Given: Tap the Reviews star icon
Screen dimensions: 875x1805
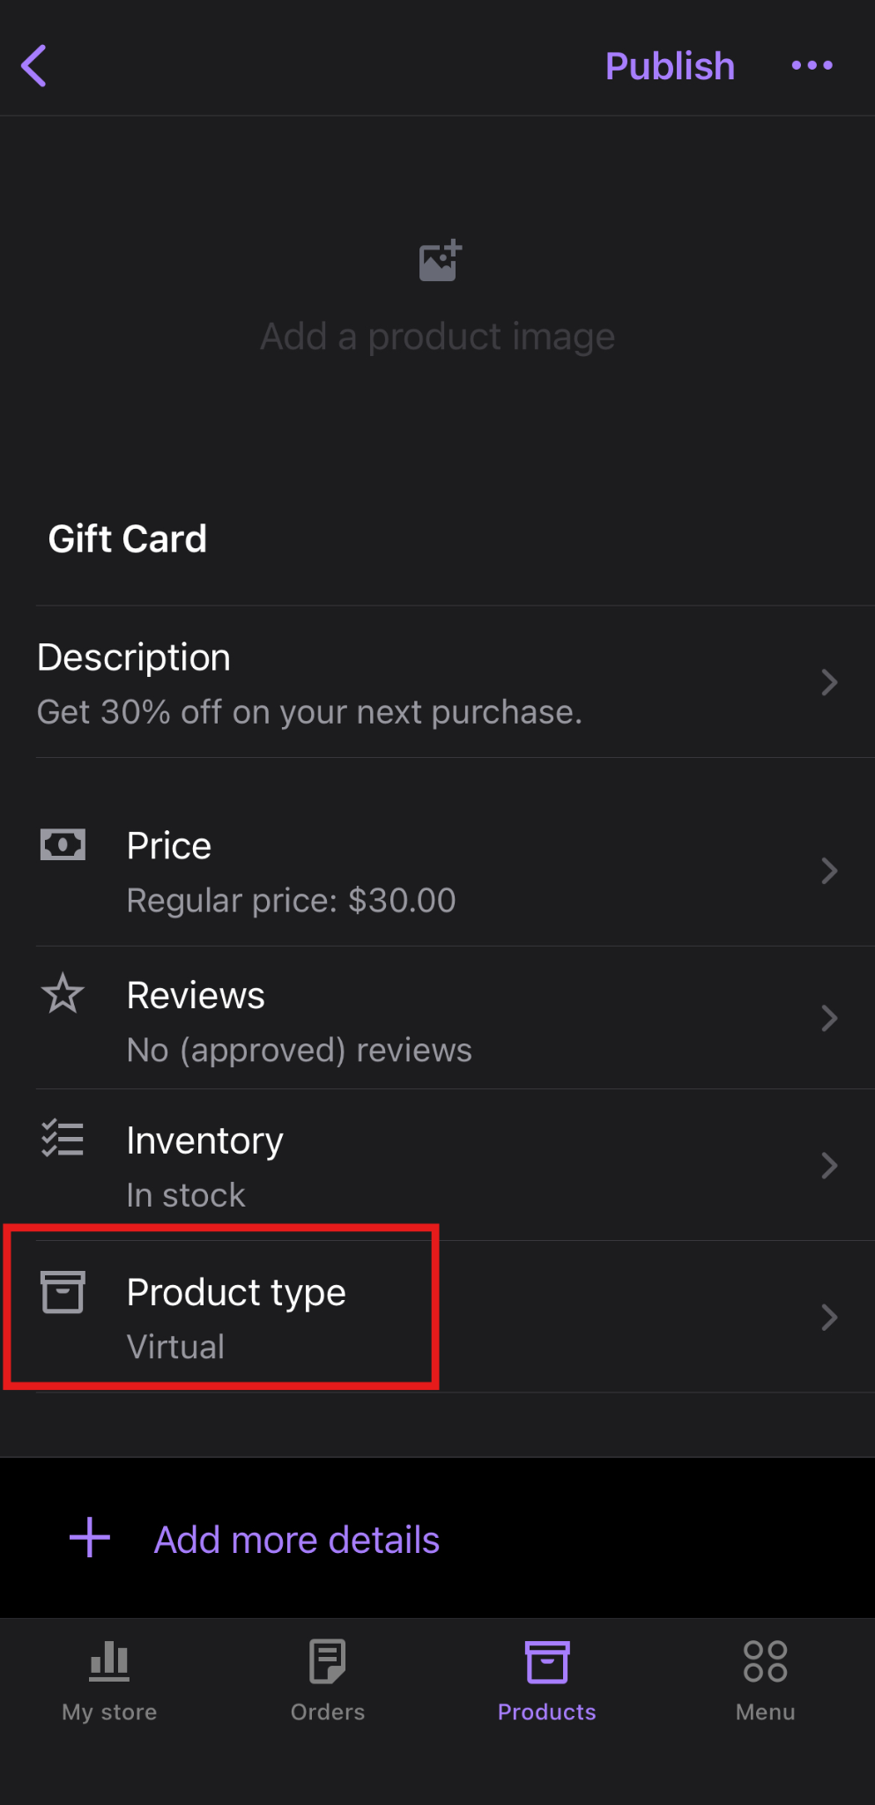Looking at the screenshot, I should coord(63,993).
